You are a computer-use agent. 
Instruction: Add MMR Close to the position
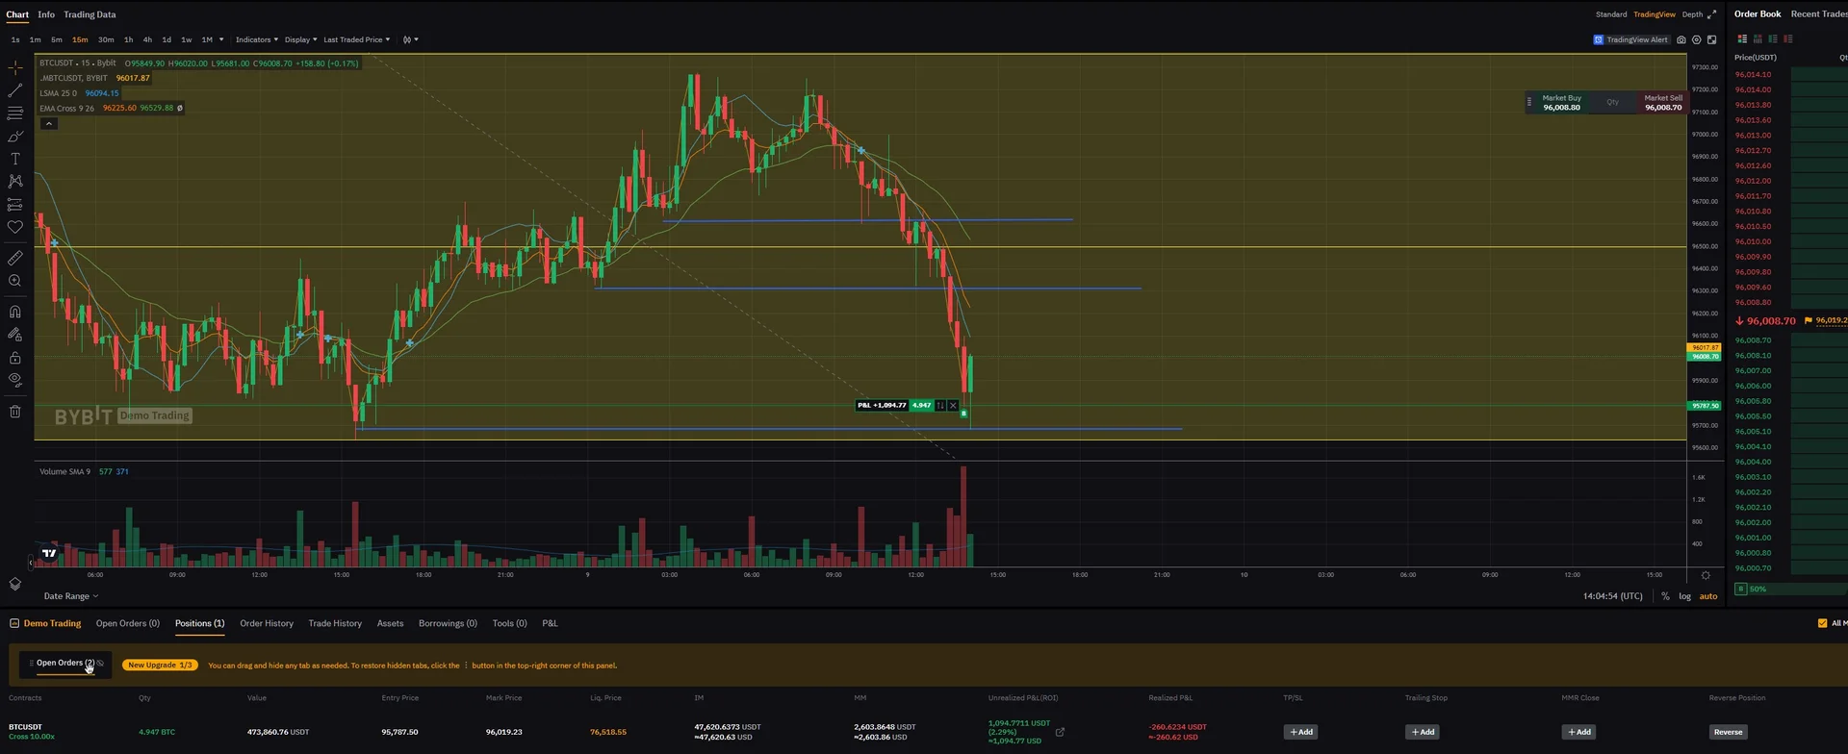coord(1578,732)
